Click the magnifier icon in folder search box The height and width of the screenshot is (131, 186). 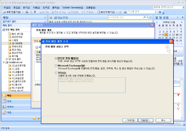pyautogui.click(x=144, y=17)
